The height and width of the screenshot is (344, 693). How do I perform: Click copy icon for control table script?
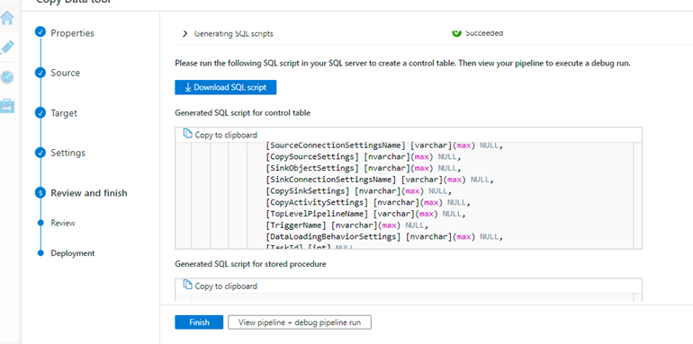click(x=188, y=134)
